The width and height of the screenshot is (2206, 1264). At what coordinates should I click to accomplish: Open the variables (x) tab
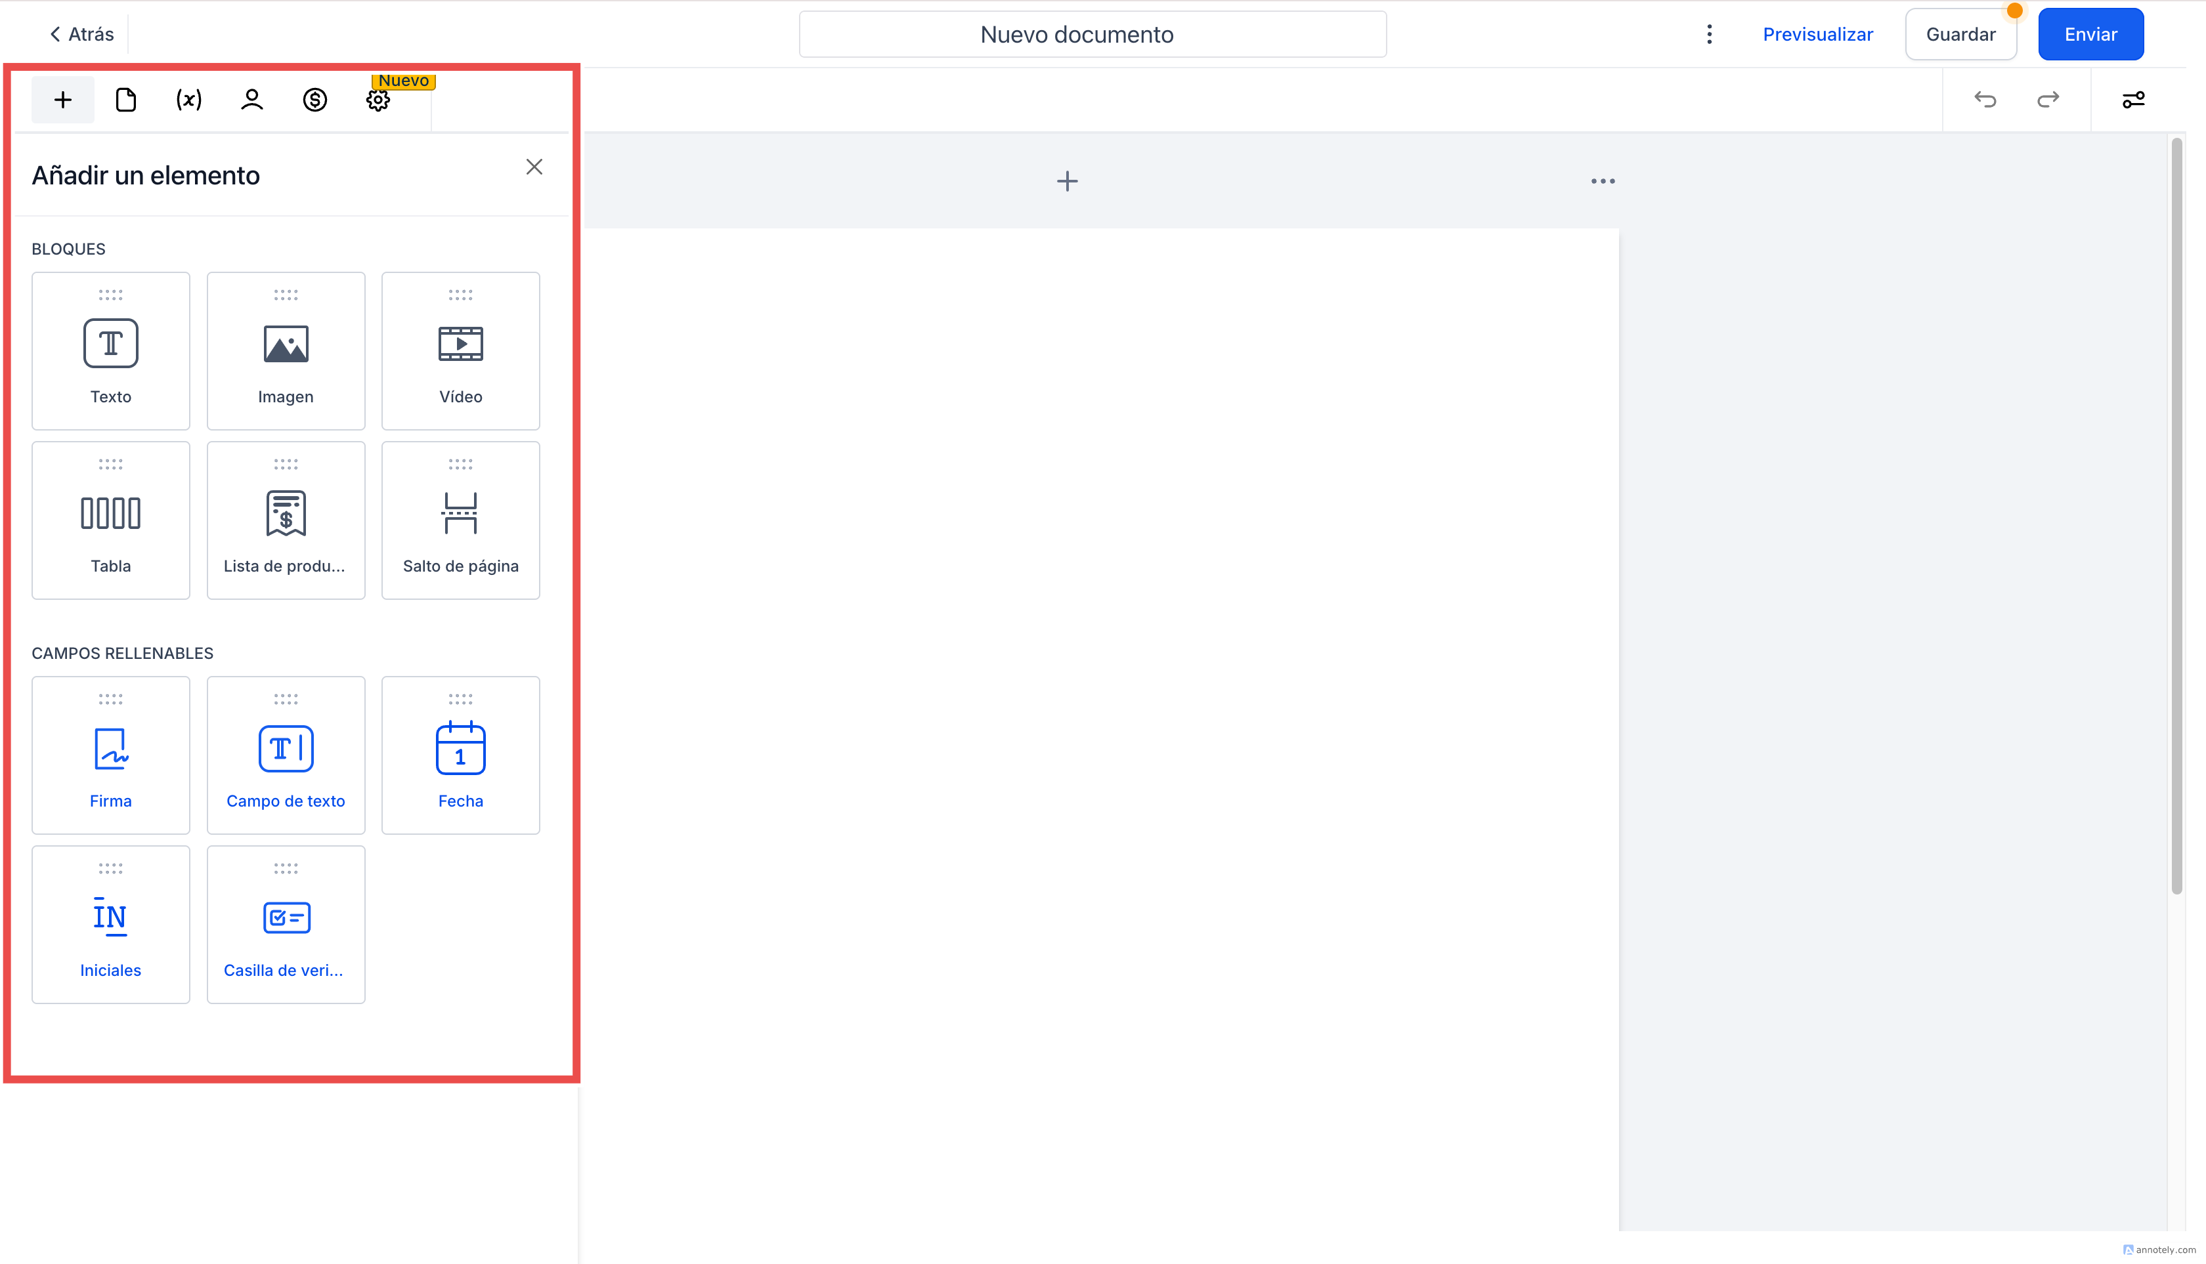click(x=188, y=100)
